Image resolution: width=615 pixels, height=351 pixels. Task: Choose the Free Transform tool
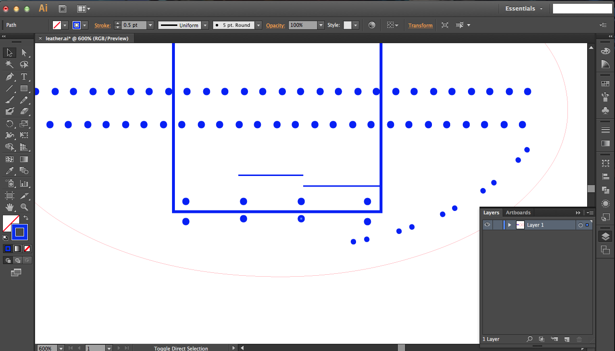click(24, 135)
